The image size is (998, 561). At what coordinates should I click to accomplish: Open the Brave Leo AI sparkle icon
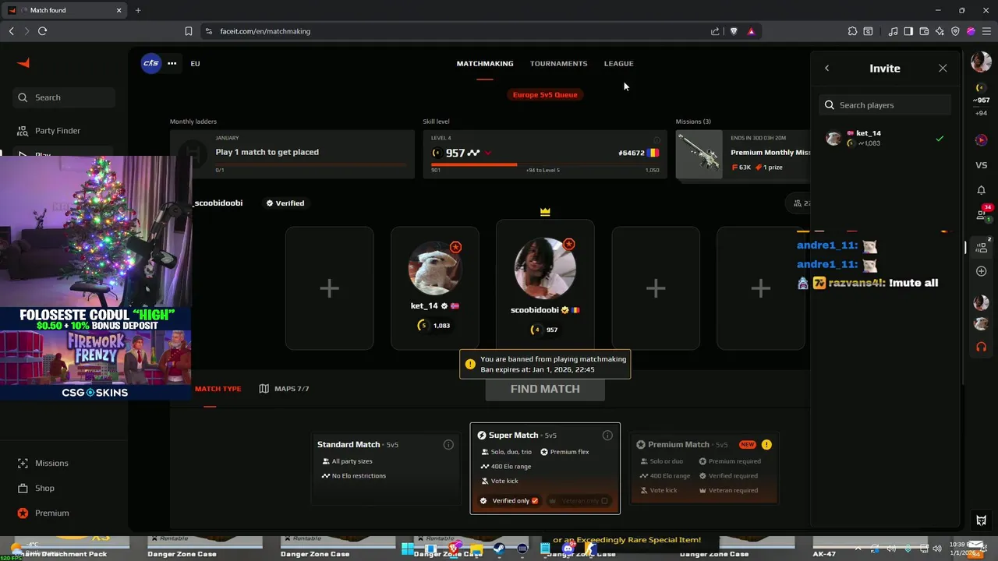coord(940,31)
